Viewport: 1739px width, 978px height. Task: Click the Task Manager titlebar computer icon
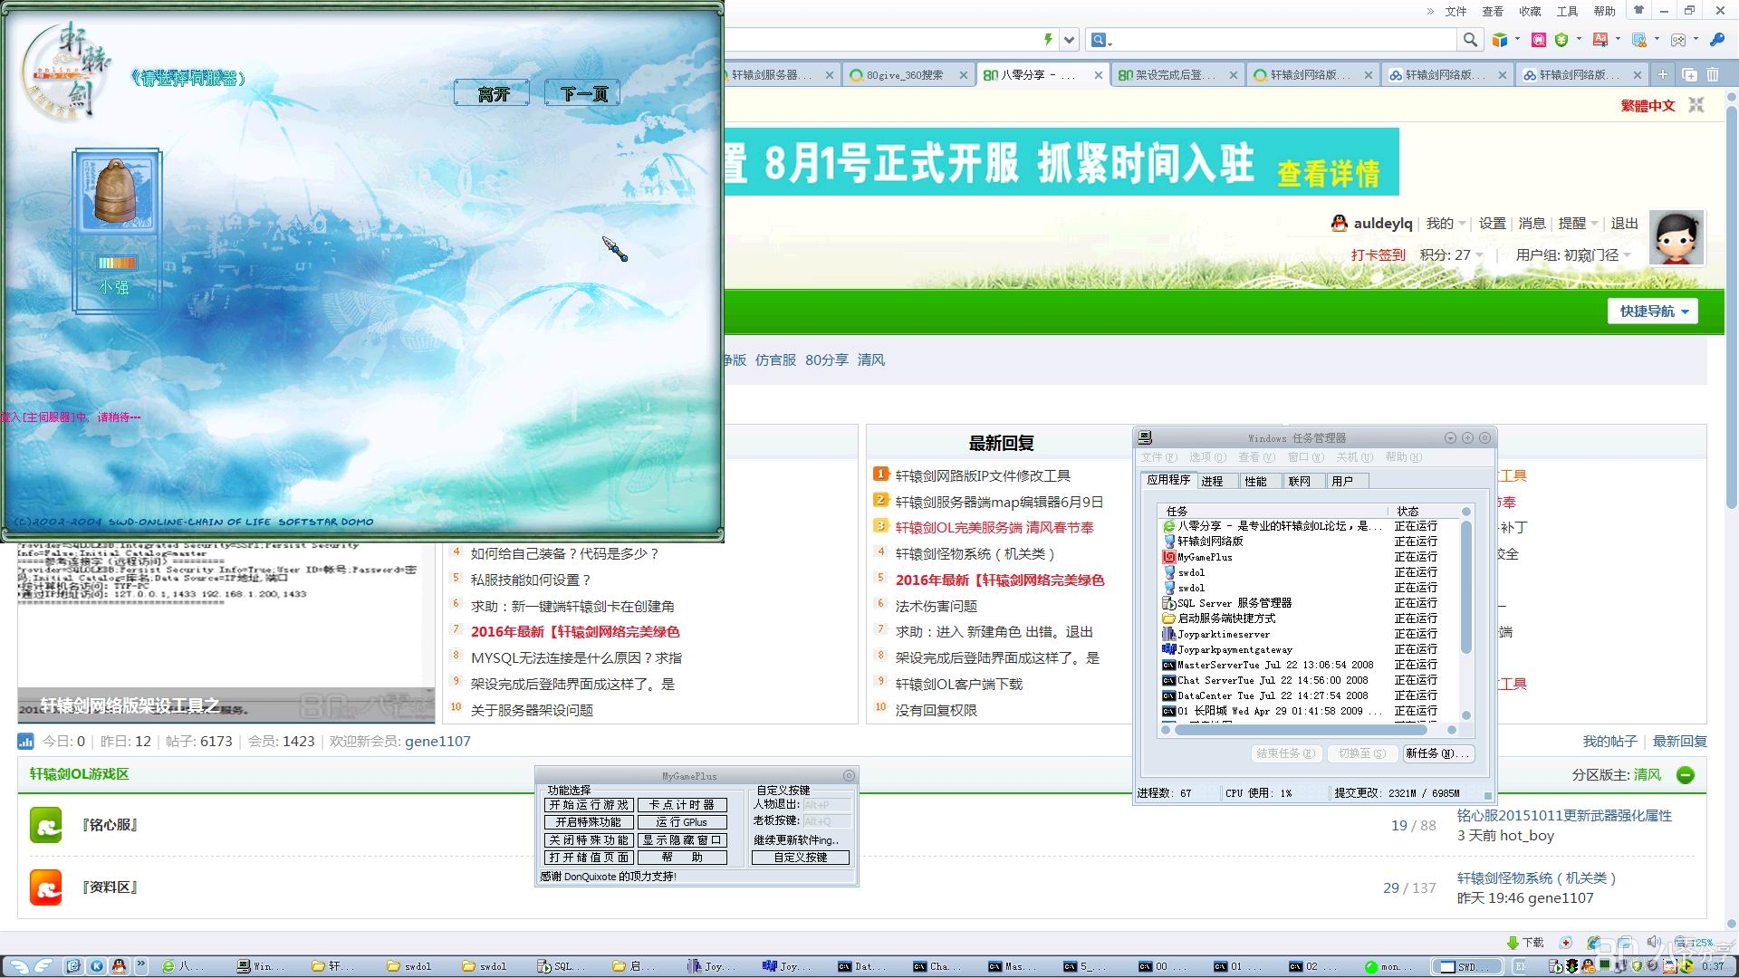coord(1145,437)
